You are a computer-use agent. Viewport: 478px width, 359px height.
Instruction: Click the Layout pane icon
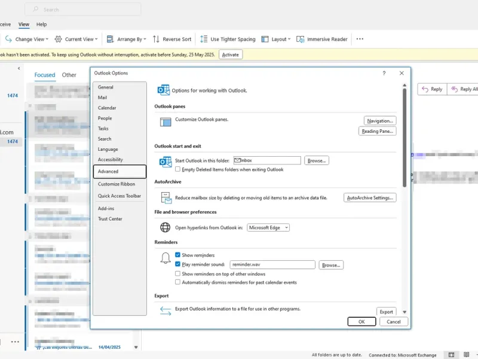[265, 39]
